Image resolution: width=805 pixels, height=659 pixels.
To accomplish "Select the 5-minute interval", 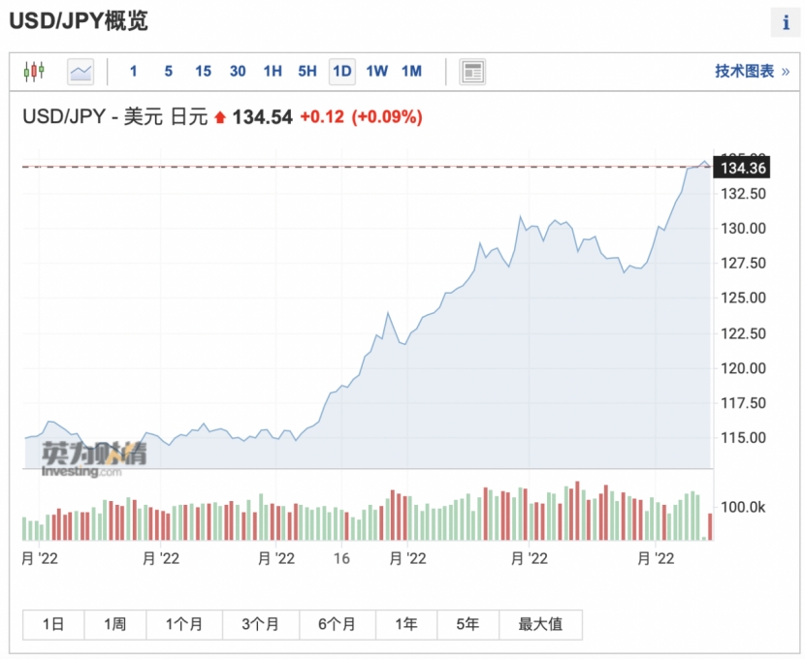I will tap(168, 71).
